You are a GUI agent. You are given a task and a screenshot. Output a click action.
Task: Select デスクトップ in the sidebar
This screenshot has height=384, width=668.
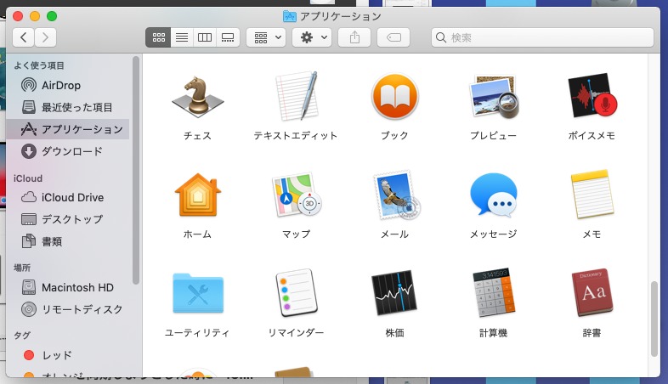pos(68,219)
